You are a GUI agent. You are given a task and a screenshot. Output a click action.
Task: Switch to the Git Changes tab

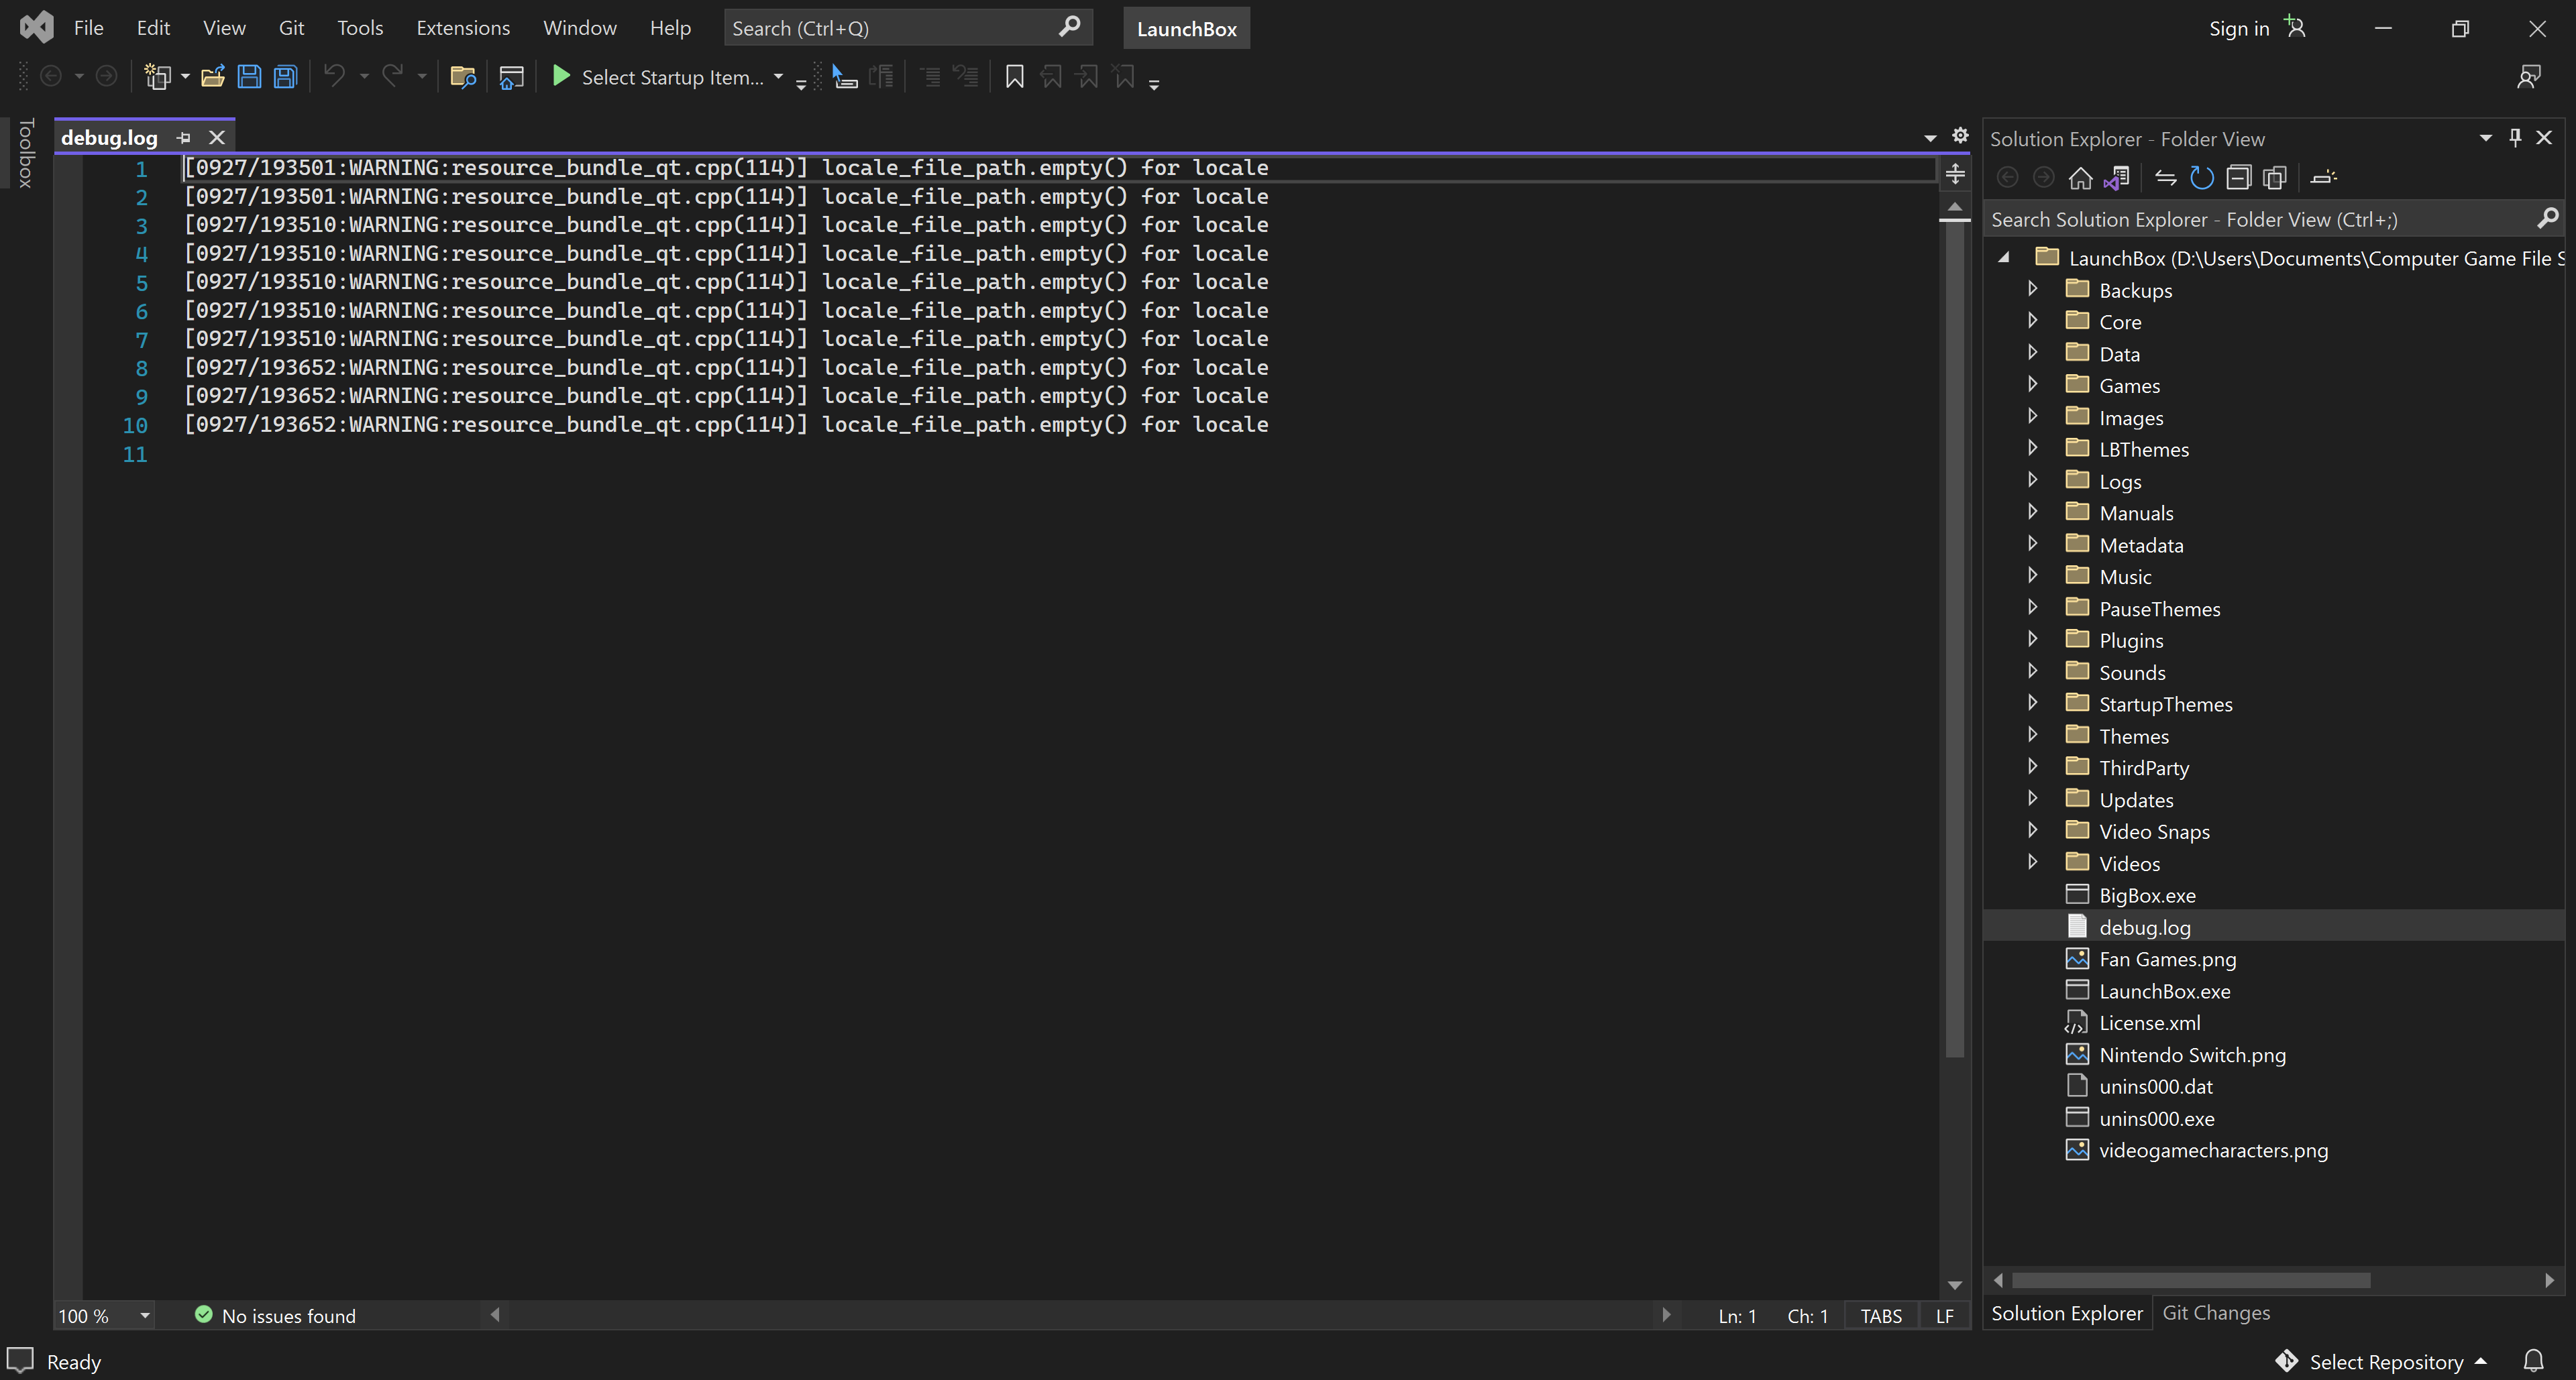[2216, 1312]
